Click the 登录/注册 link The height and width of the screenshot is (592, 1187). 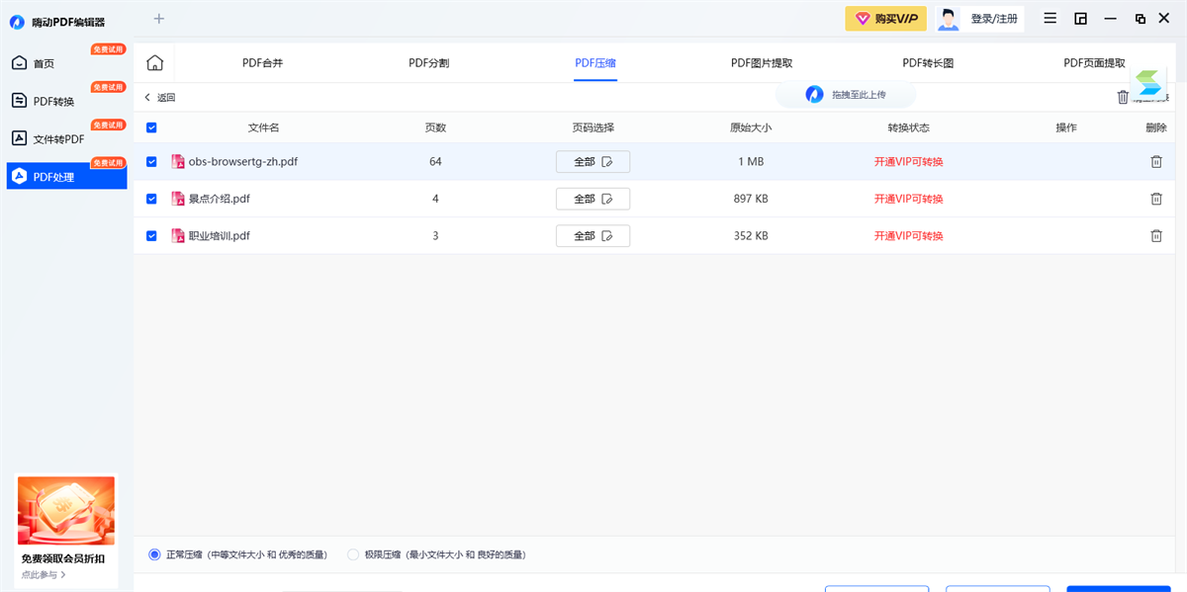point(994,19)
